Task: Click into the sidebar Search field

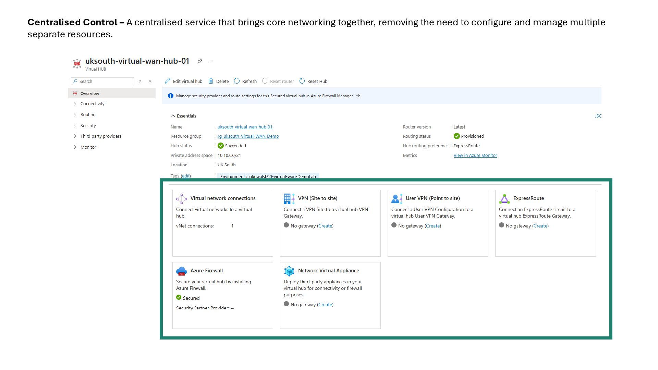Action: tap(102, 81)
